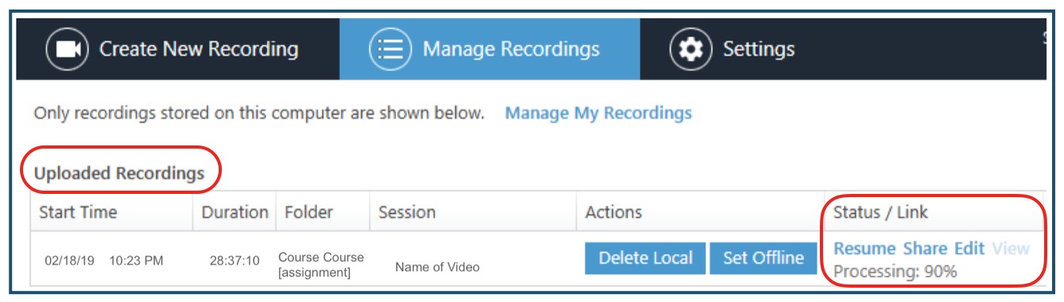Open the Create New Recording tab
1064x302 pixels.
[x=178, y=49]
